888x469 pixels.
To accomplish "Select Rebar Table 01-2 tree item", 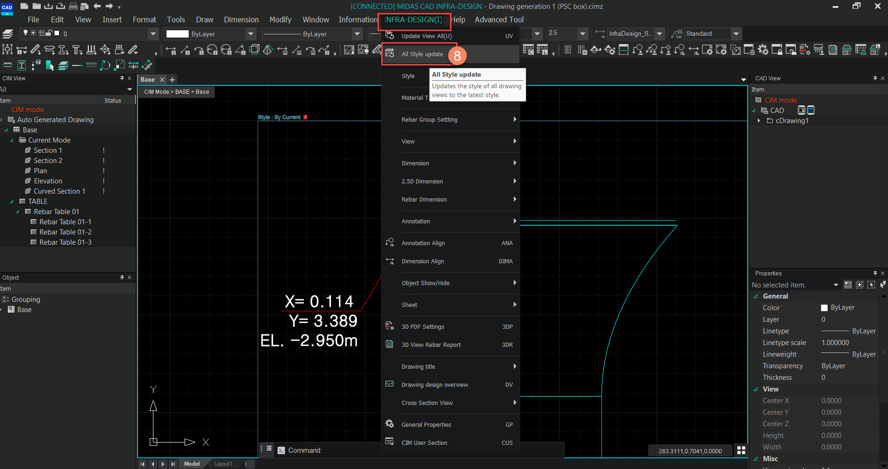I will [66, 232].
